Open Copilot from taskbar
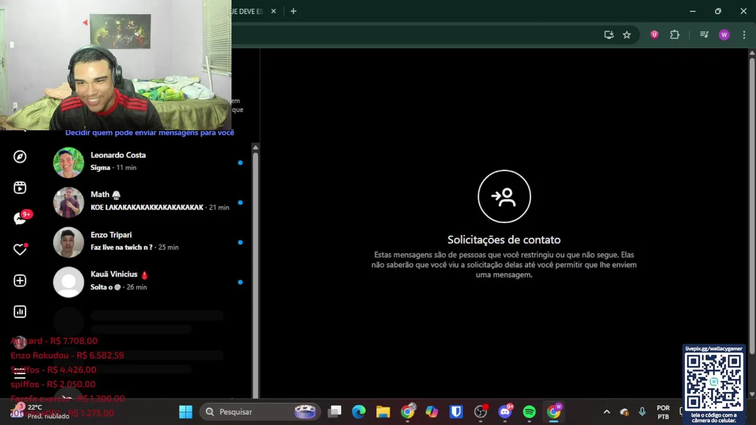 click(432, 412)
